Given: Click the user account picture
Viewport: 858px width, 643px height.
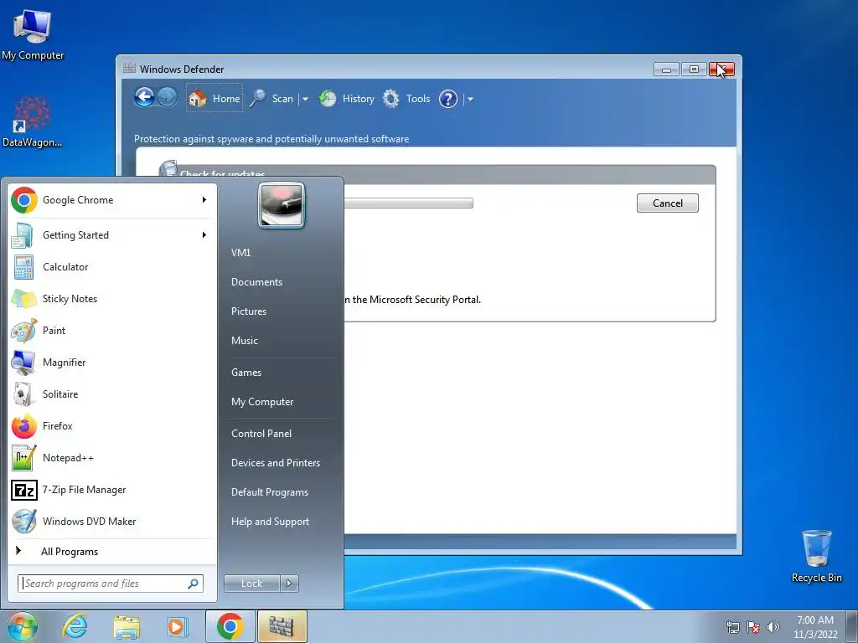Looking at the screenshot, I should coord(282,205).
